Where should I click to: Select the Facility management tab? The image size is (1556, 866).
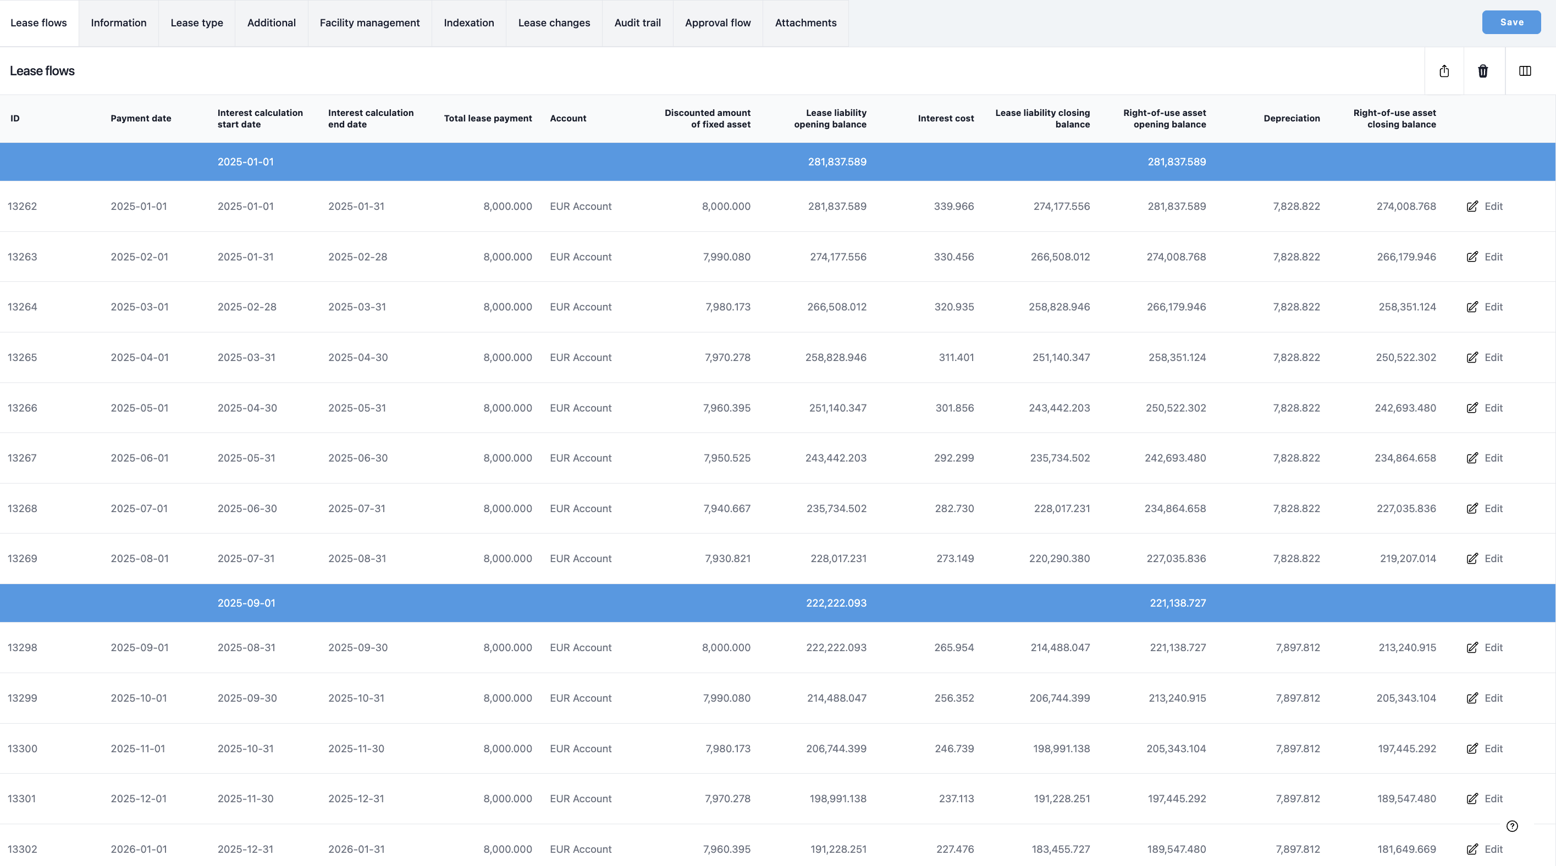pyautogui.click(x=369, y=23)
